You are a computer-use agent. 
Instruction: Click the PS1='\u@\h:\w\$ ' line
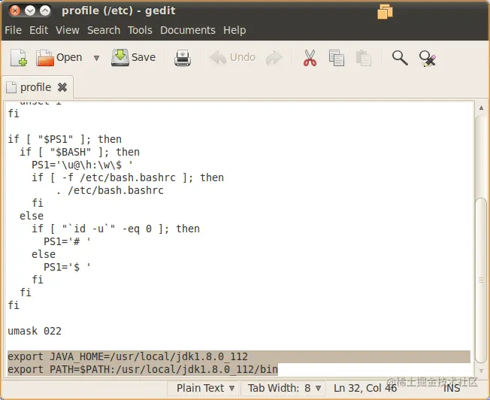[x=82, y=165]
